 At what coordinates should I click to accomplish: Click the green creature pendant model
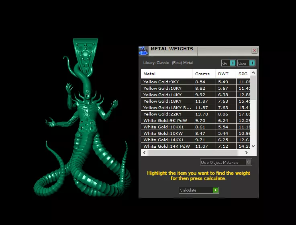tap(82, 117)
